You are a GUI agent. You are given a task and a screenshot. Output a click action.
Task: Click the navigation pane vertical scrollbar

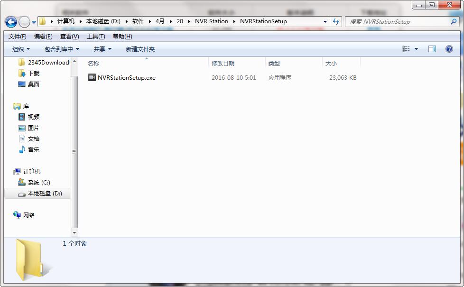[74, 152]
